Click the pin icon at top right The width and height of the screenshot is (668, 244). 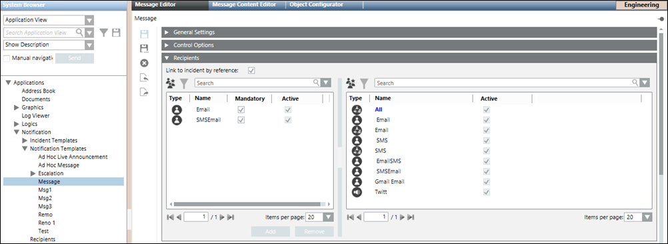(x=661, y=19)
